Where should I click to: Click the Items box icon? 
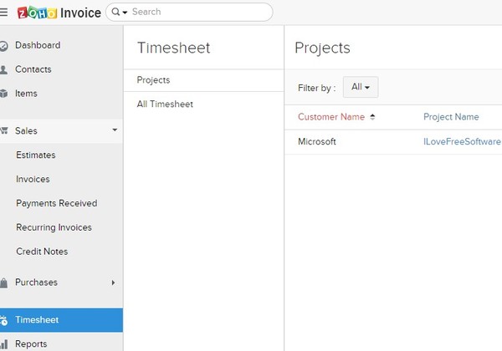click(4, 94)
